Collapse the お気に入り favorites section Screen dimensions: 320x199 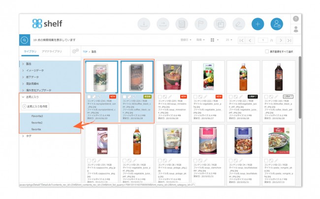[x=23, y=97]
